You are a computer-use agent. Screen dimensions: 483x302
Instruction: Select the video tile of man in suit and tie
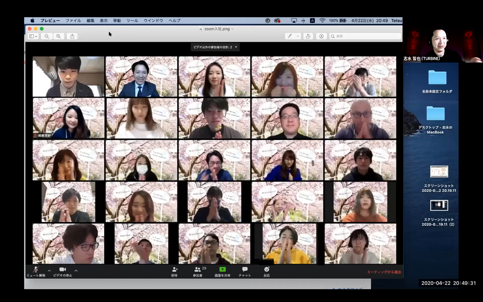142,77
